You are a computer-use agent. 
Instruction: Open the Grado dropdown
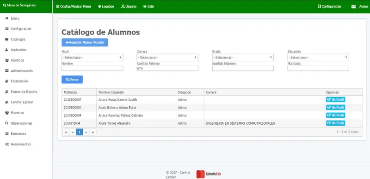tap(243, 58)
